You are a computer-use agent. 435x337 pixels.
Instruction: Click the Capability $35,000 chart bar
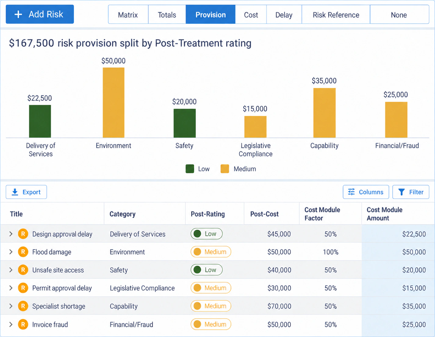(325, 113)
